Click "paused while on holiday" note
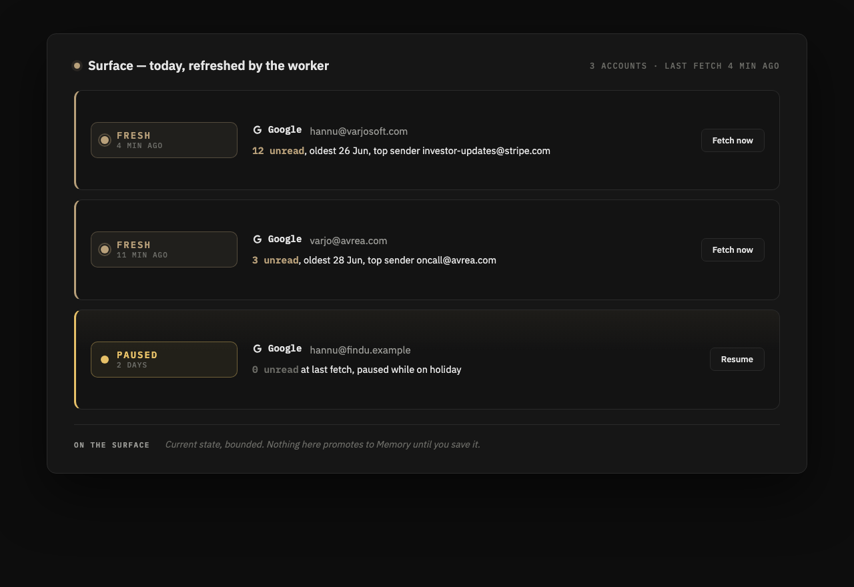 tap(409, 370)
